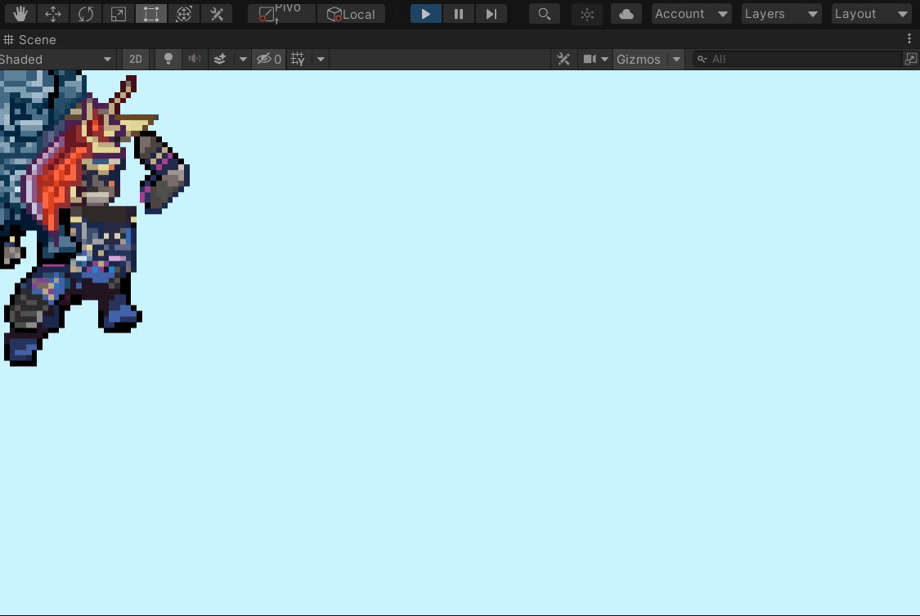The width and height of the screenshot is (920, 616).
Task: Toggle Local handle rotation
Action: (351, 14)
